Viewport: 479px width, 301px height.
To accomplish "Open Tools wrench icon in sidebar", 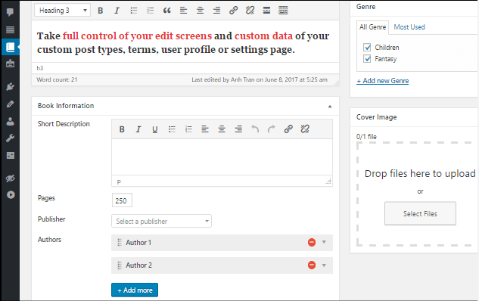I will point(10,138).
